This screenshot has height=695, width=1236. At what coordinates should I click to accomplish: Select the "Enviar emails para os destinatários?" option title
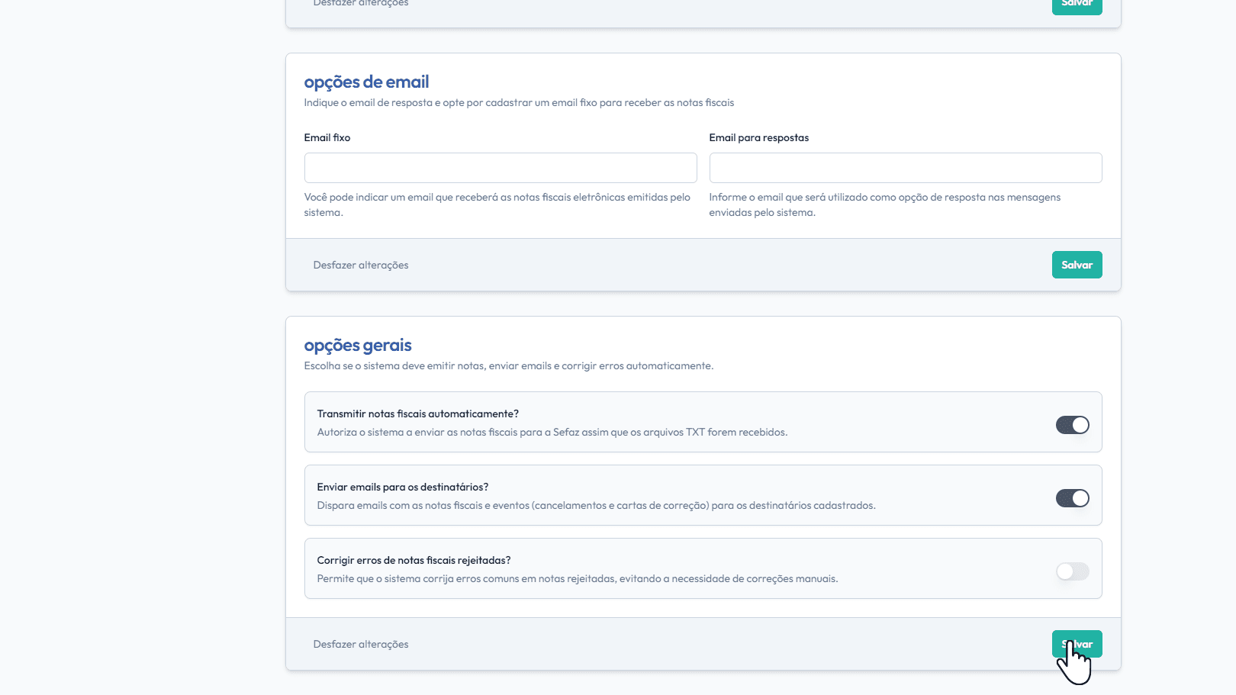coord(402,487)
